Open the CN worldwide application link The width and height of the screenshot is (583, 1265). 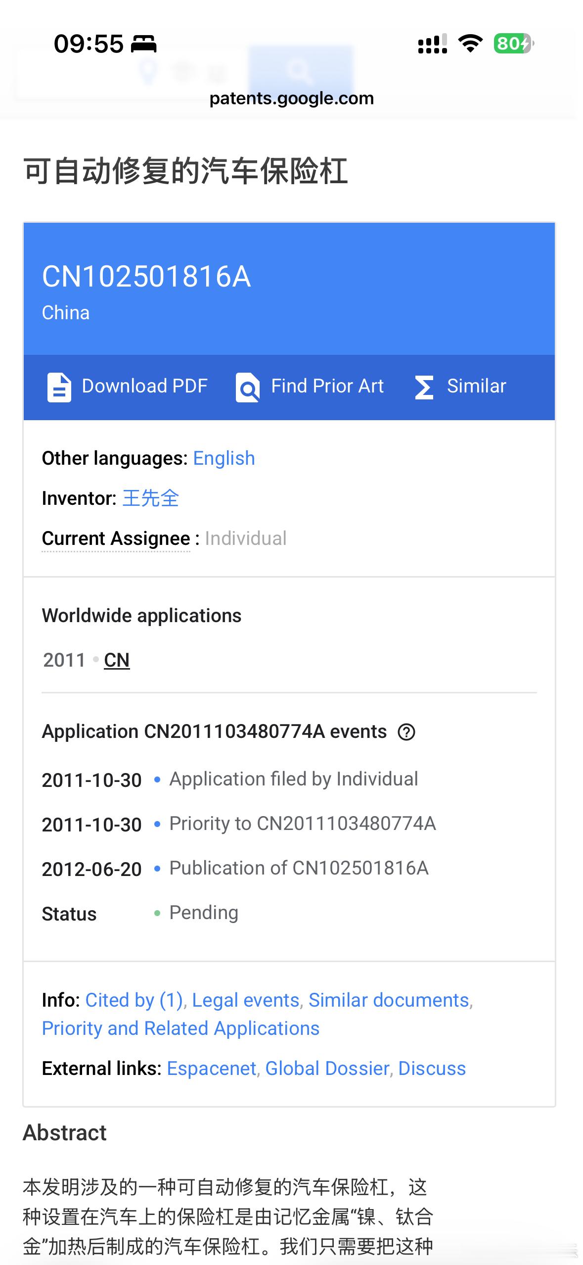tap(117, 660)
